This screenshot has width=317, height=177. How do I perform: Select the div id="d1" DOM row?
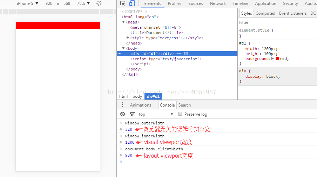click(x=177, y=54)
